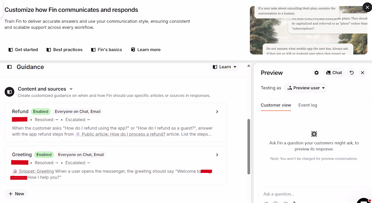
Task: Open the Best practices link
Action: (64, 50)
